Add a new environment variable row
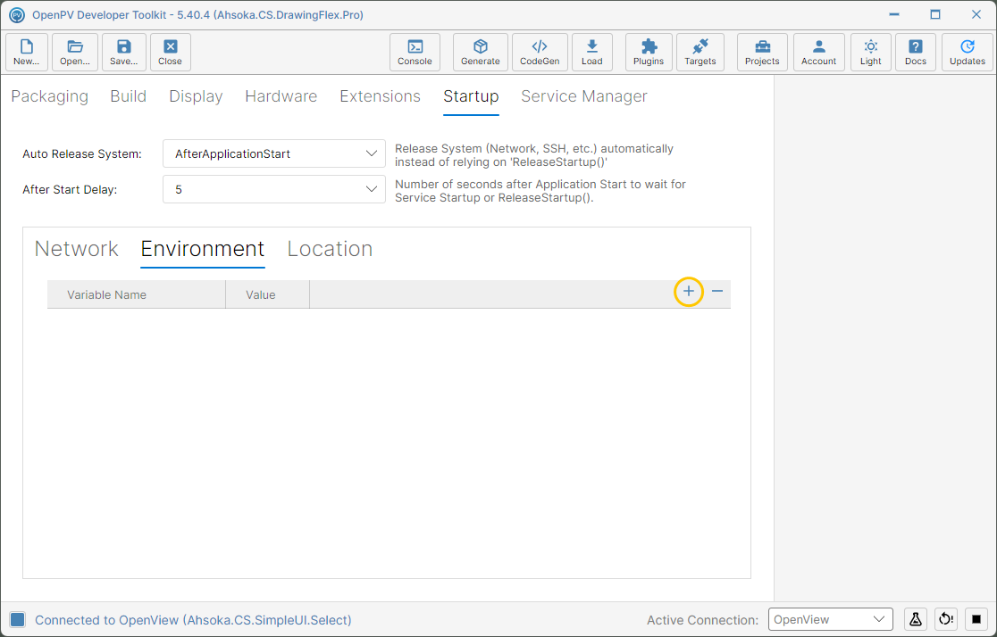 coord(689,292)
